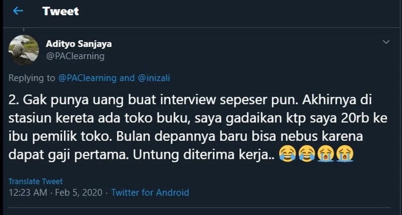The image size is (402, 215).
Task: Go back using the left arrow
Action: [18, 11]
